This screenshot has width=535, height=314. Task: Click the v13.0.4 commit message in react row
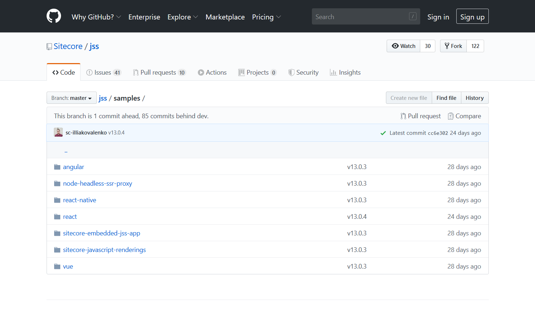tap(357, 217)
